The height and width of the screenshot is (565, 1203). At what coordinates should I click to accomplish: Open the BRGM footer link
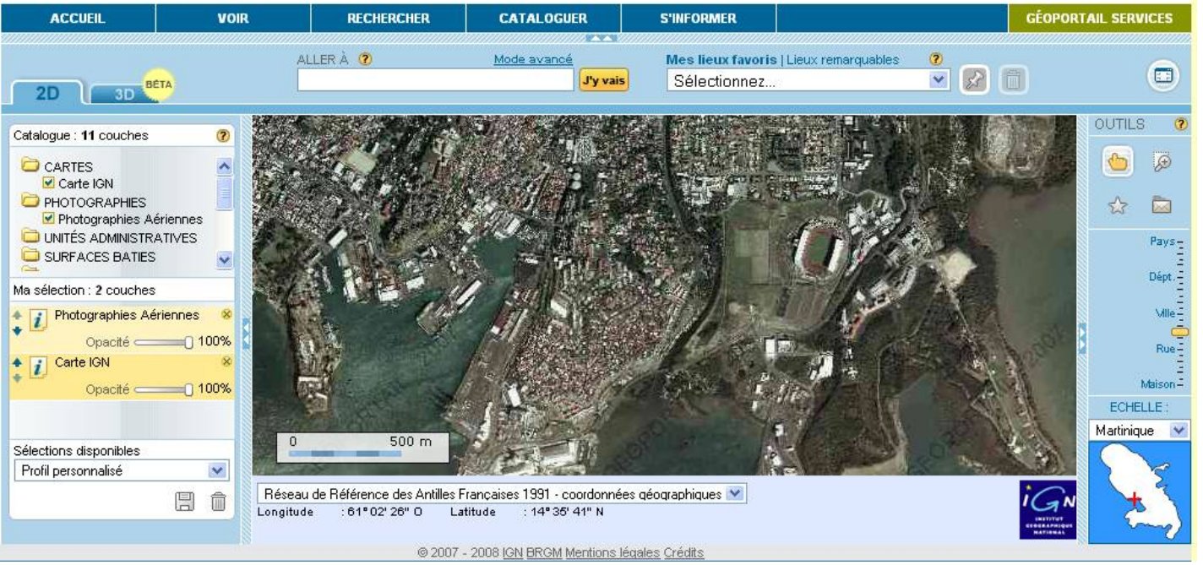pyautogui.click(x=544, y=553)
